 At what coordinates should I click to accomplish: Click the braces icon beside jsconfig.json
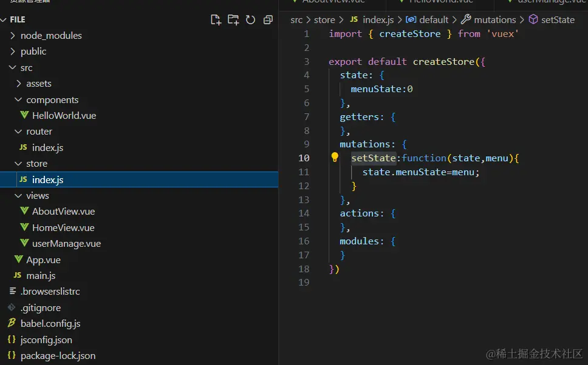(12, 339)
